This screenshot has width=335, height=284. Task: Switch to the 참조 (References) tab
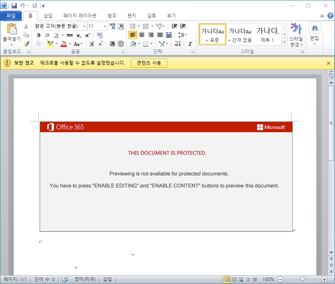pos(112,16)
